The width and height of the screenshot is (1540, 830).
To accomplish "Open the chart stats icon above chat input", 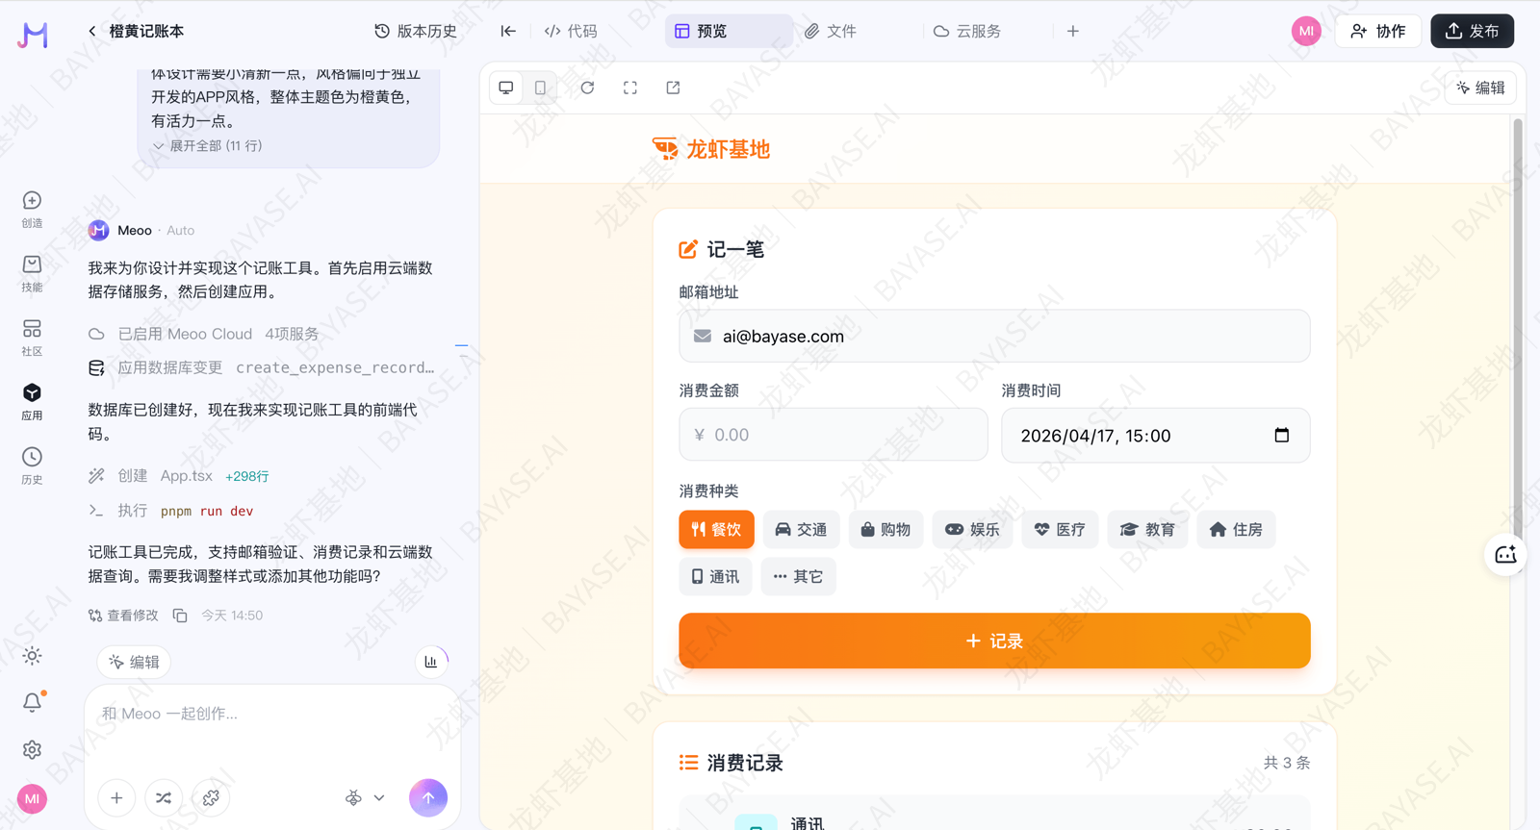I will click(431, 662).
